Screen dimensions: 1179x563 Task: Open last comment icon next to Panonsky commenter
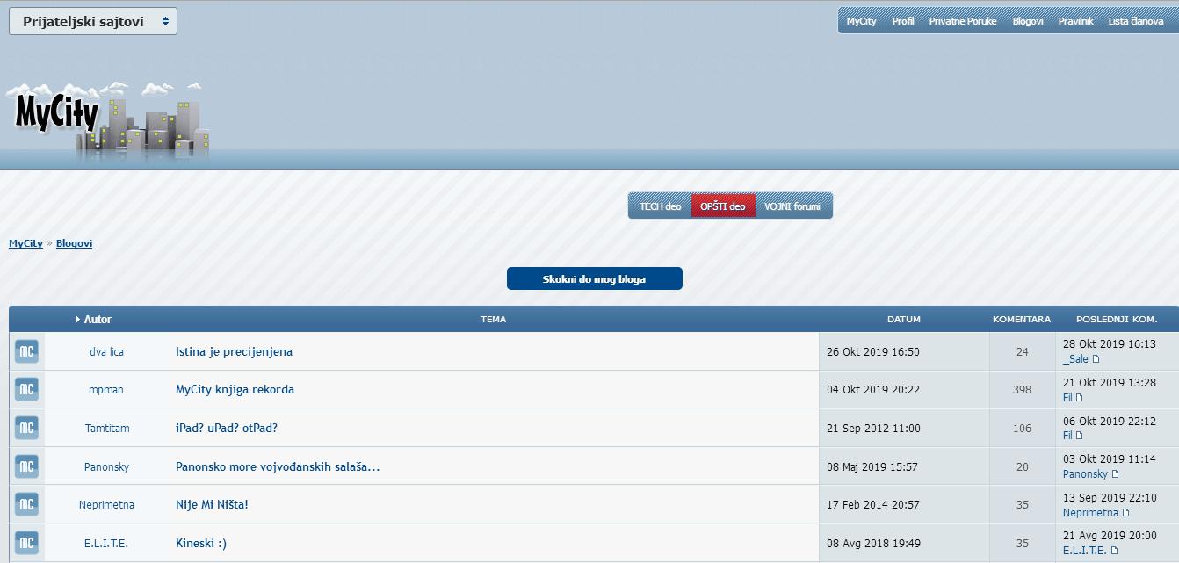click(x=1115, y=474)
